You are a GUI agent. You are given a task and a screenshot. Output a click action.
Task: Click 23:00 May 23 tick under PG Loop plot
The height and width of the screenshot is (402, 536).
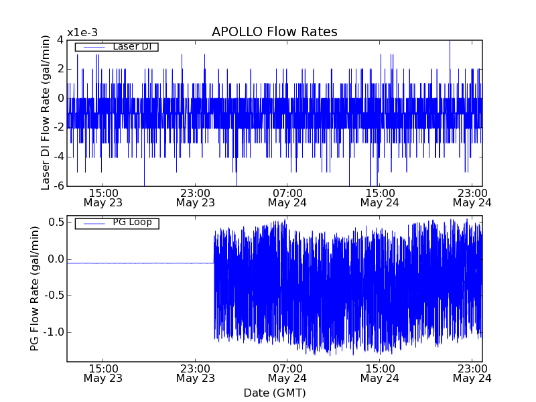[x=195, y=373]
